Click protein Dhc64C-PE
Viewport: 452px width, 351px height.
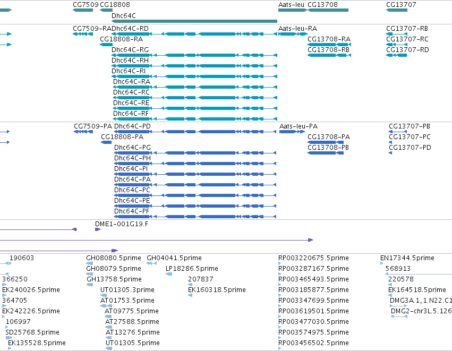195,206
